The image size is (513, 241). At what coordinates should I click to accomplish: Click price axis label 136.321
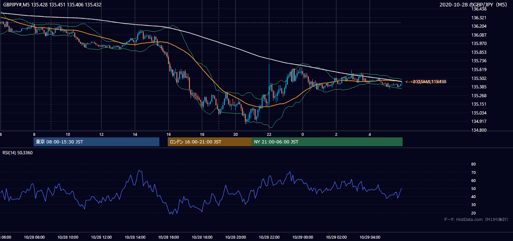click(478, 18)
